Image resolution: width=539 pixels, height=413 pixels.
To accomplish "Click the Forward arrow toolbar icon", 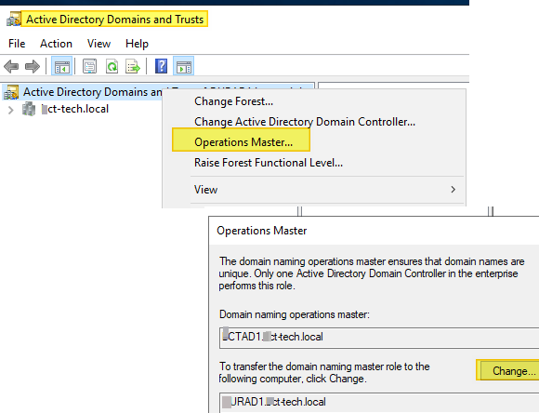I will (33, 66).
